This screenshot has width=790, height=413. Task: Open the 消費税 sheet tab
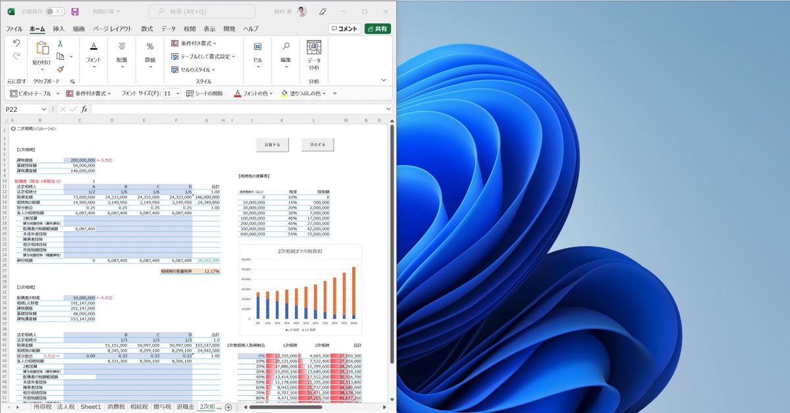(x=115, y=408)
